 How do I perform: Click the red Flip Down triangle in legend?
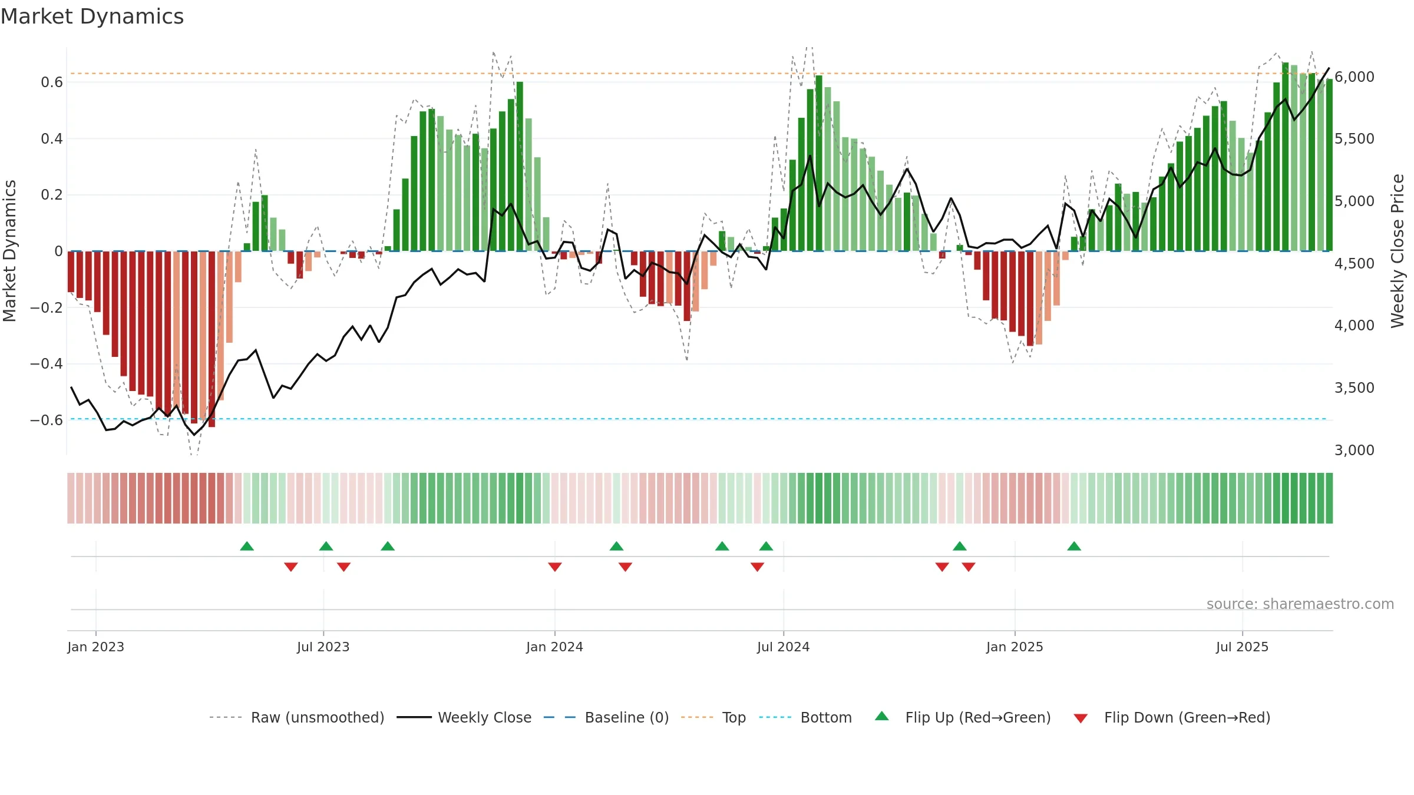click(x=1081, y=718)
